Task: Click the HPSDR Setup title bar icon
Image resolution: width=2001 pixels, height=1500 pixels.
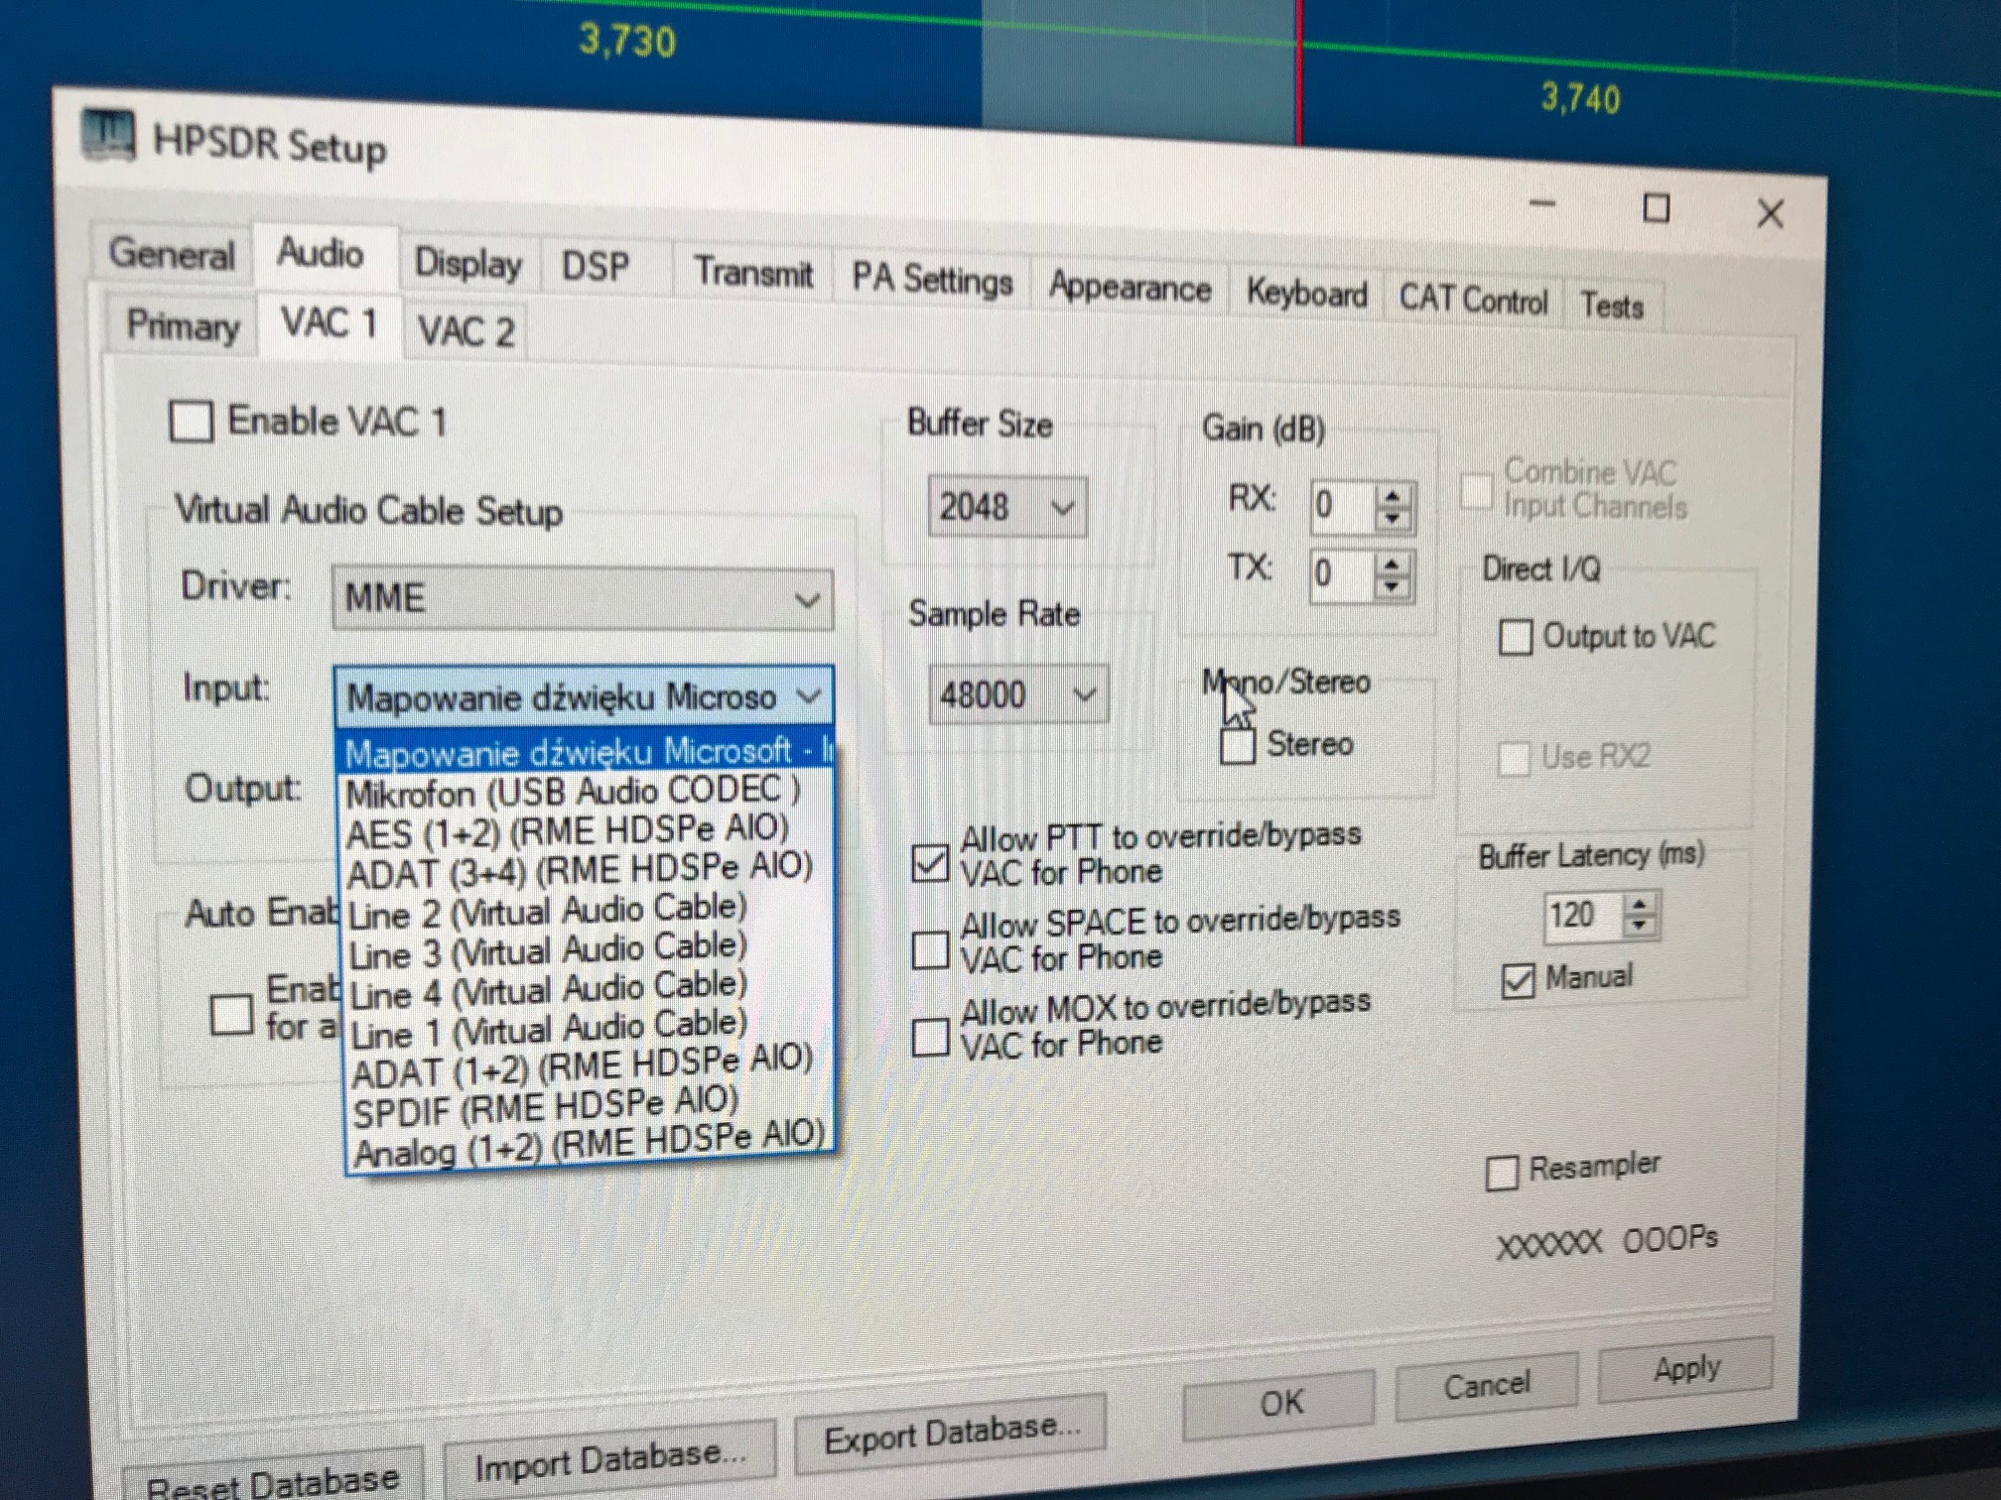Action: pyautogui.click(x=107, y=135)
